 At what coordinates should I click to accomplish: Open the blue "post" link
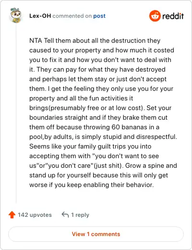point(99,16)
